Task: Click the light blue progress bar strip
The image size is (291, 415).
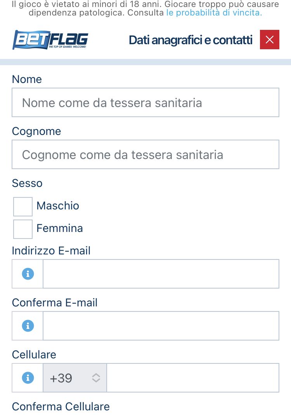Action: 145,62
